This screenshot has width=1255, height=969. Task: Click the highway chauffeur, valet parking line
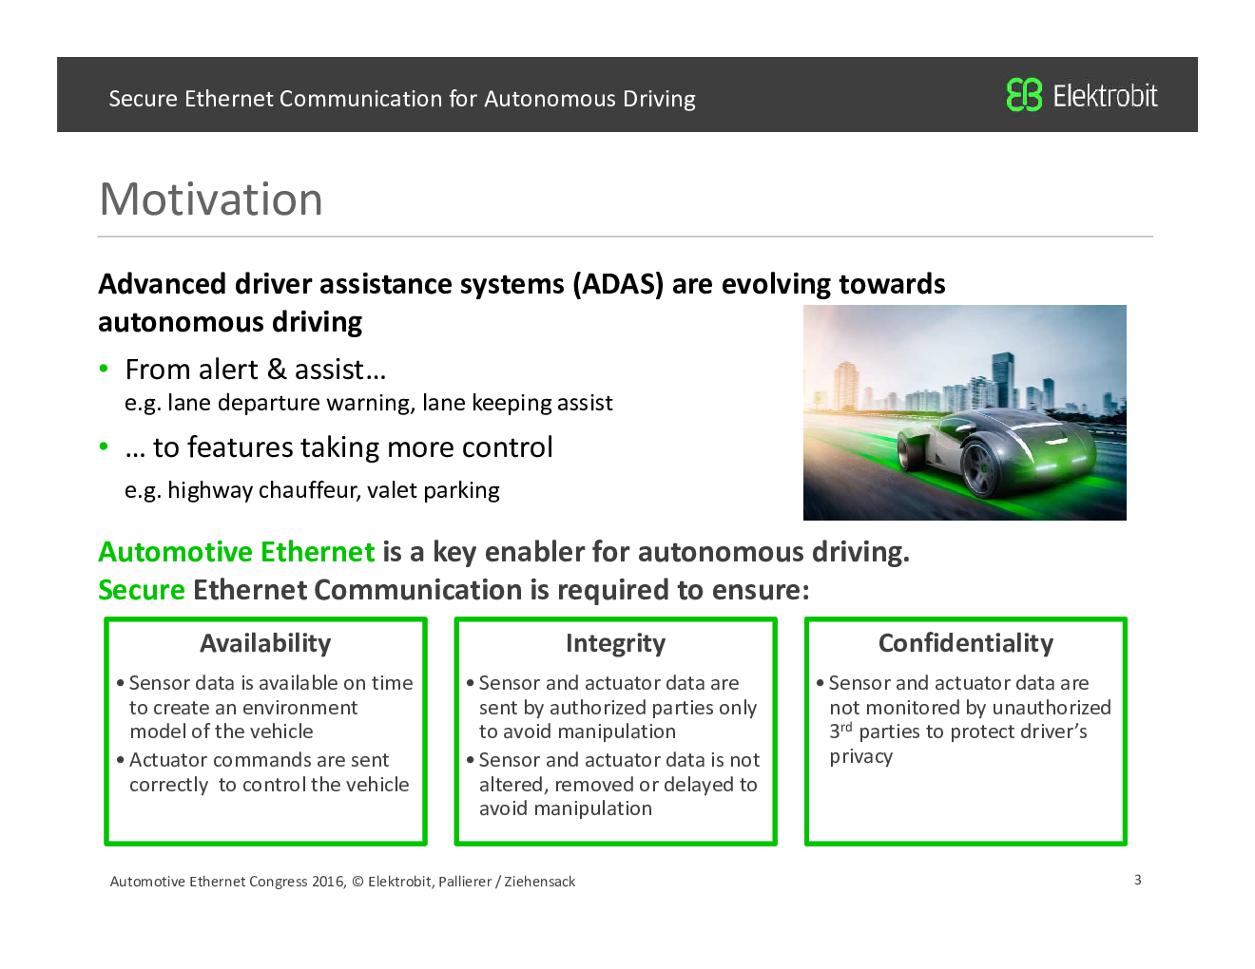pos(312,490)
